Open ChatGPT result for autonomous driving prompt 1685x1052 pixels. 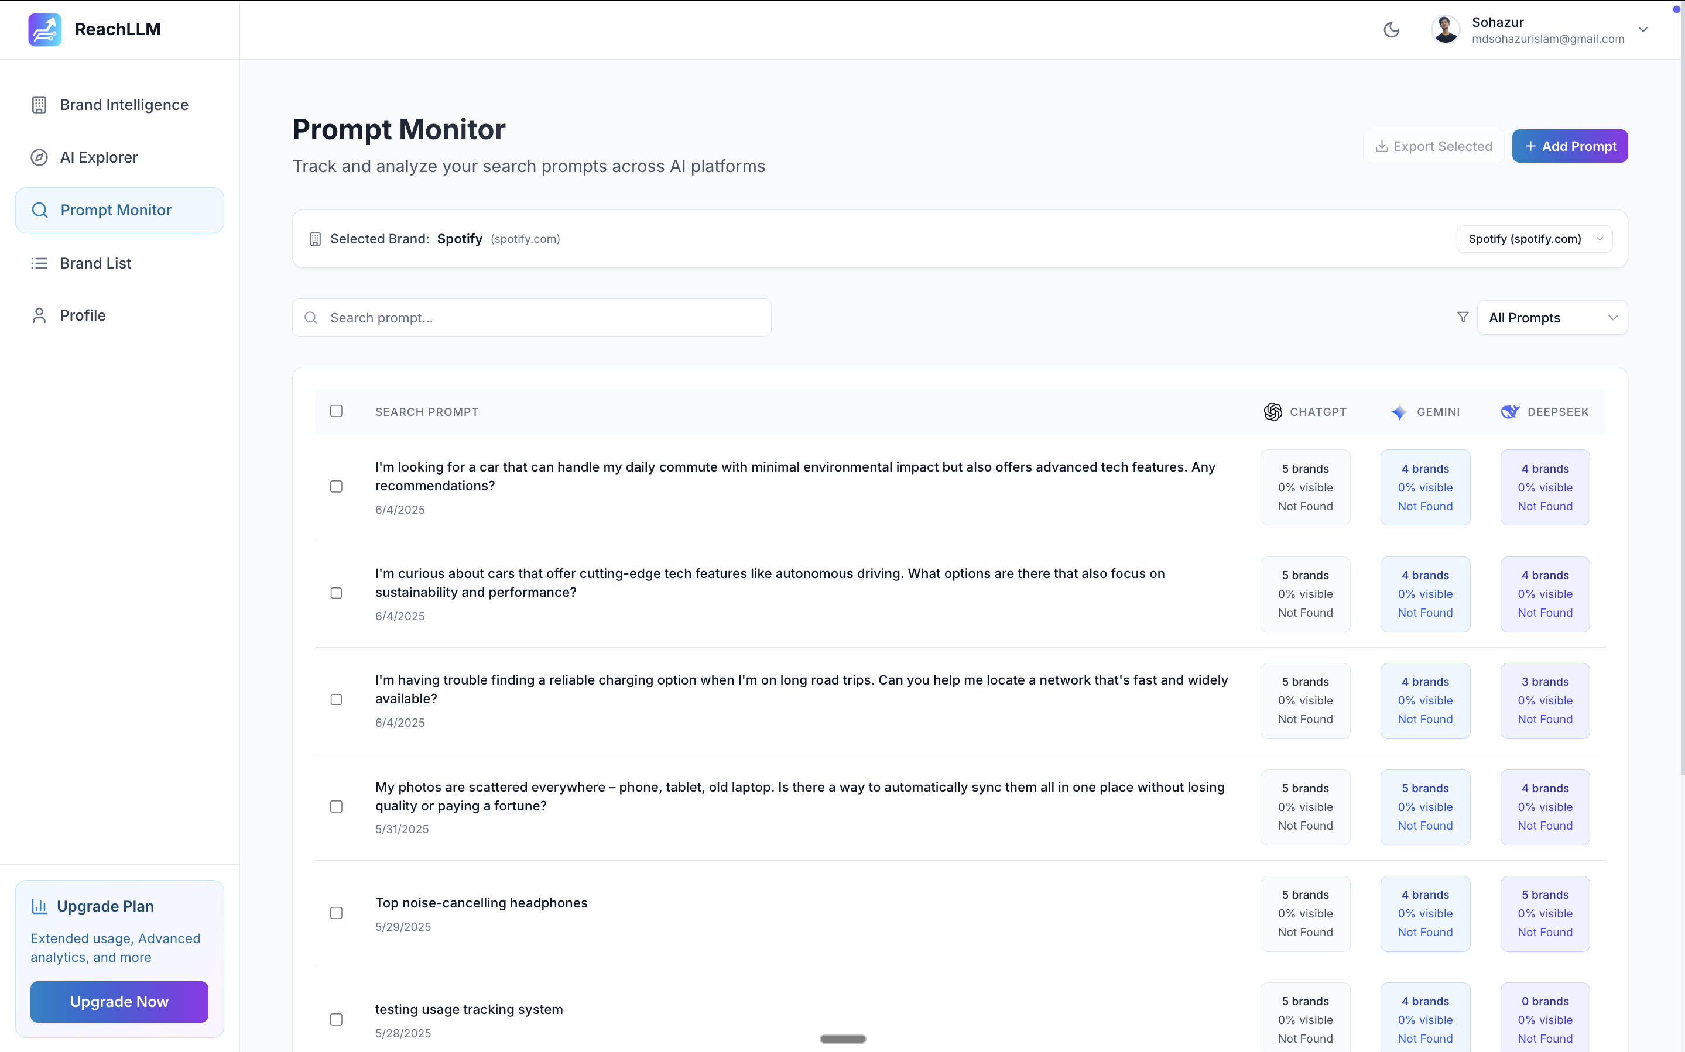(1305, 594)
